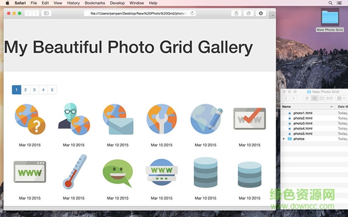Go to gallery page 2
This screenshot has height=217, width=348.
coord(26,90)
